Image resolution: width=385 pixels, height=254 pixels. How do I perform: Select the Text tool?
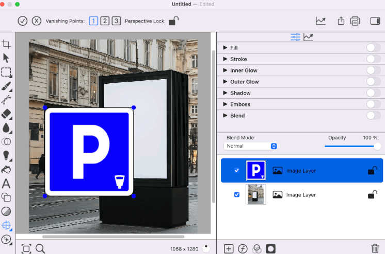[x=6, y=183]
